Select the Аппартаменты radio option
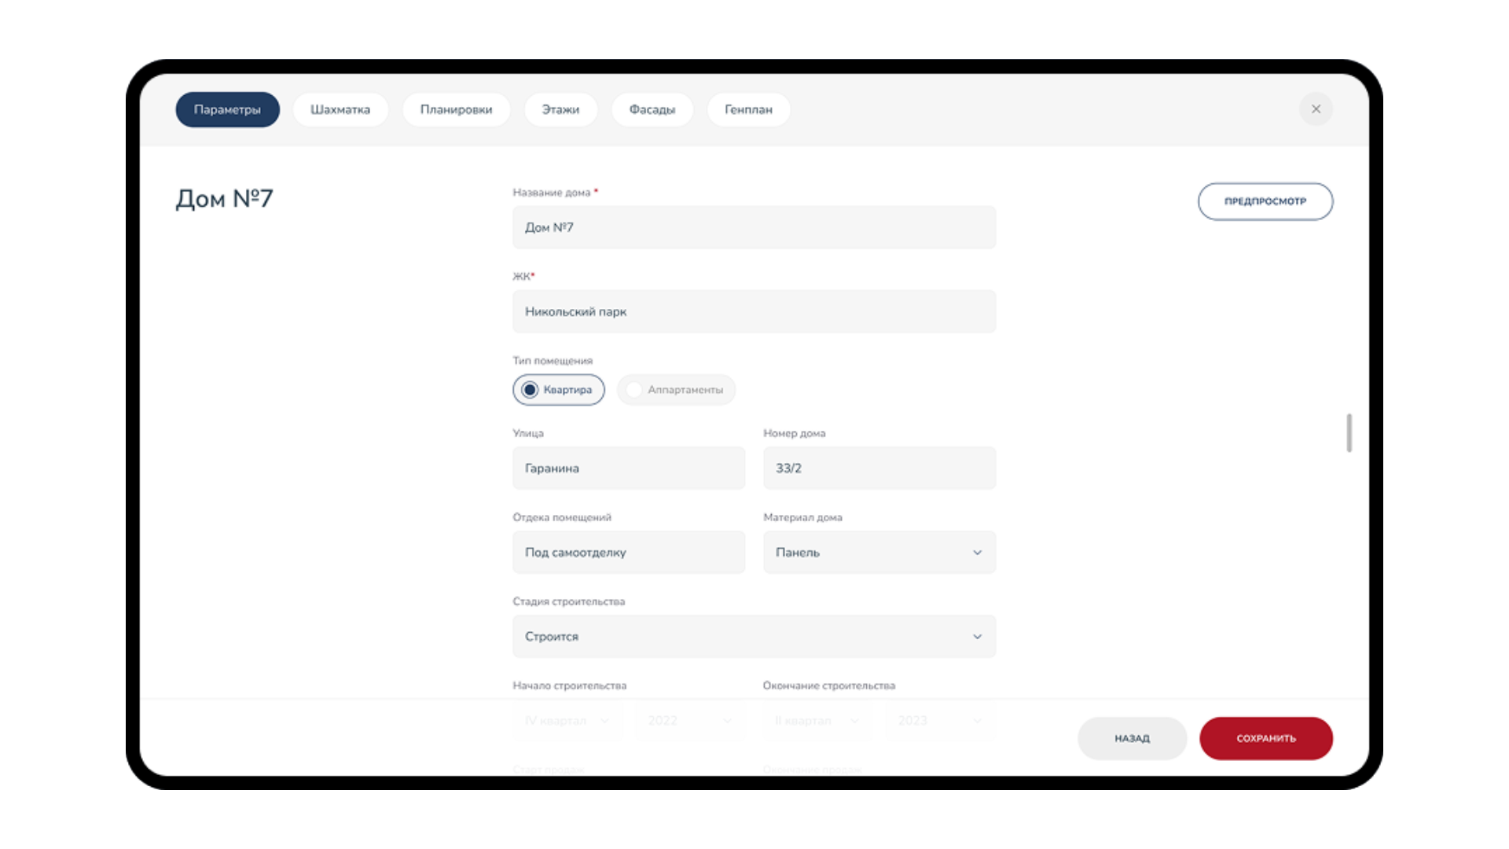 (x=676, y=390)
